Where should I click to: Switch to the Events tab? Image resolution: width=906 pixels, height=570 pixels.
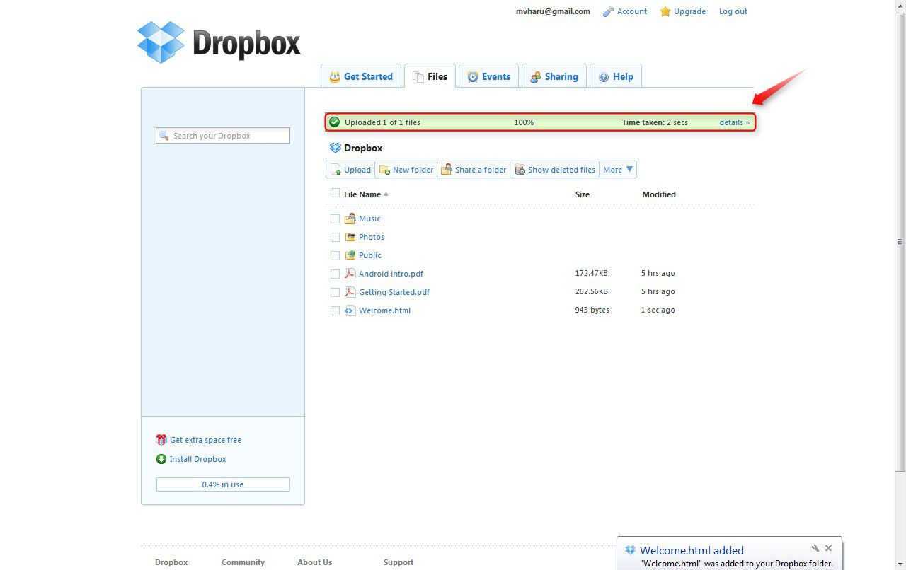[488, 76]
